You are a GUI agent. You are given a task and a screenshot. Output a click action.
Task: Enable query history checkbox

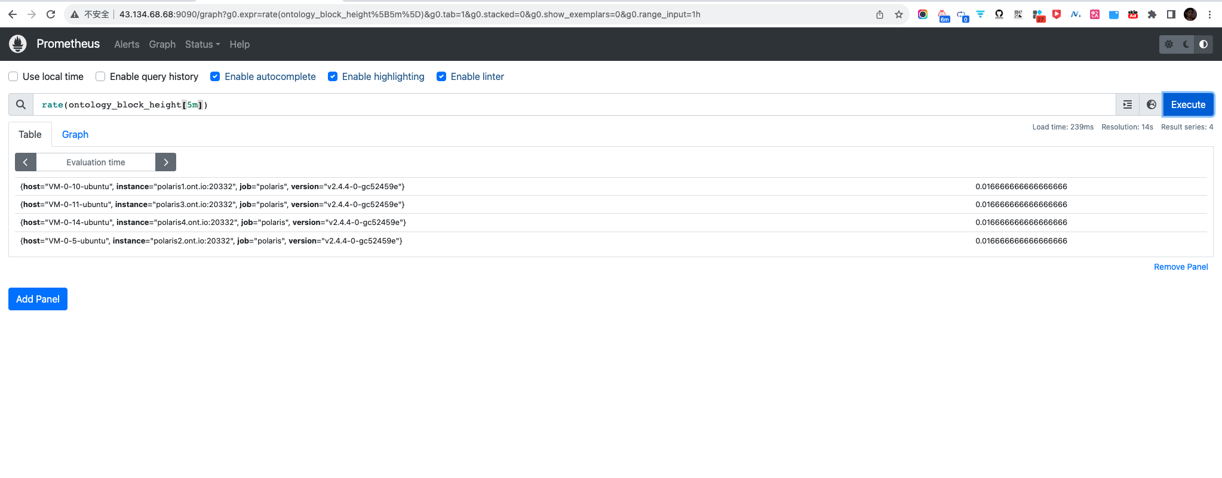click(x=100, y=76)
